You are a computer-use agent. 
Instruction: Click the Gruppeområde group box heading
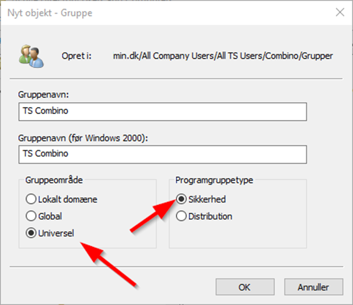pos(54,180)
